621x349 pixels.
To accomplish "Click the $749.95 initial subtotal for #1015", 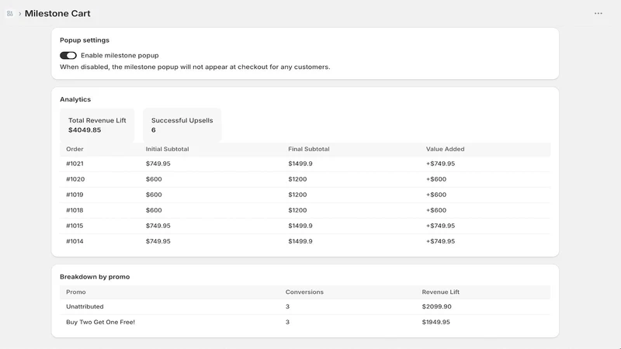I will point(158,226).
